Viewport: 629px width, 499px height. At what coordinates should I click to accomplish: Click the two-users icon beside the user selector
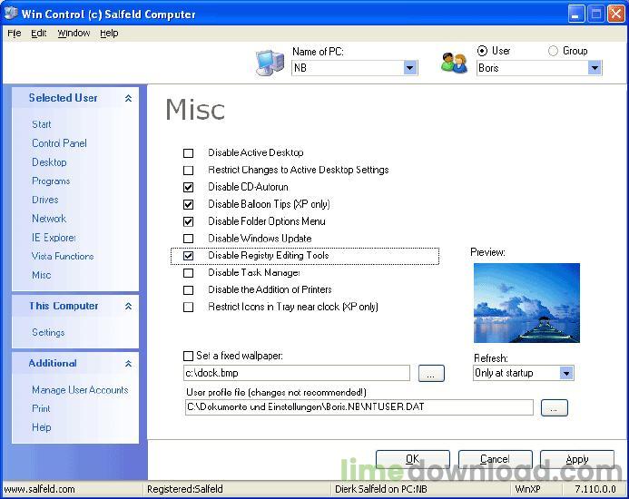(x=454, y=63)
